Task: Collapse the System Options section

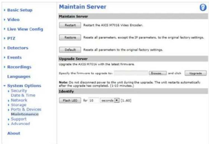Action: (x=24, y=85)
